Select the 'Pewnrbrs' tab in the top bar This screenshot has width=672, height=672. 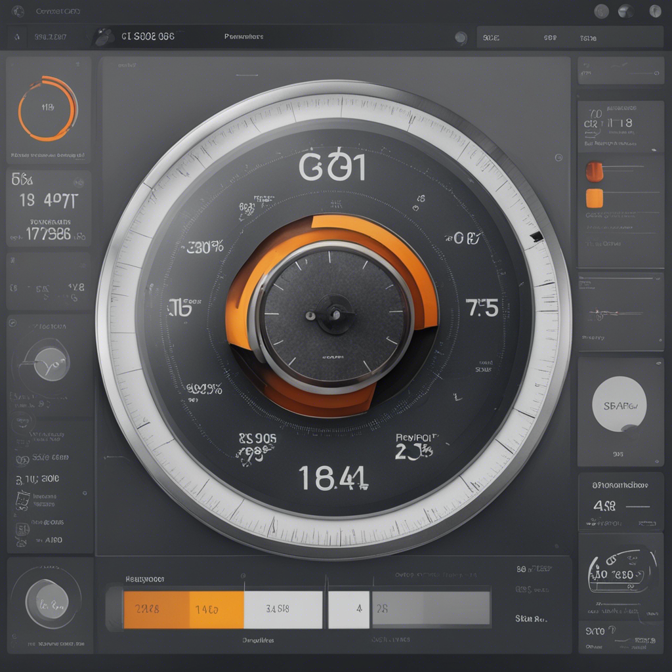(x=243, y=37)
